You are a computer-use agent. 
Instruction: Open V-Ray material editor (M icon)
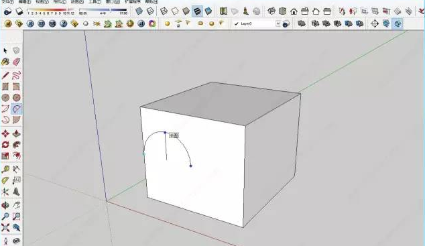pos(8,24)
